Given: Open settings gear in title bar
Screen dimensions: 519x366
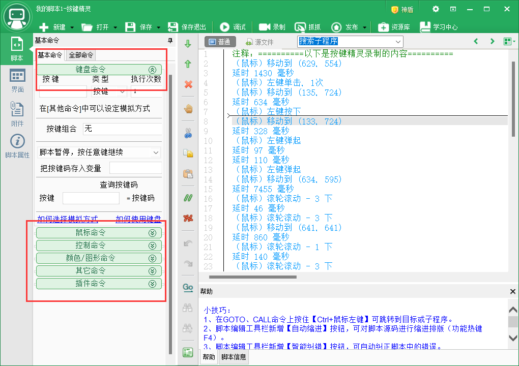Looking at the screenshot, I should pos(436,9).
